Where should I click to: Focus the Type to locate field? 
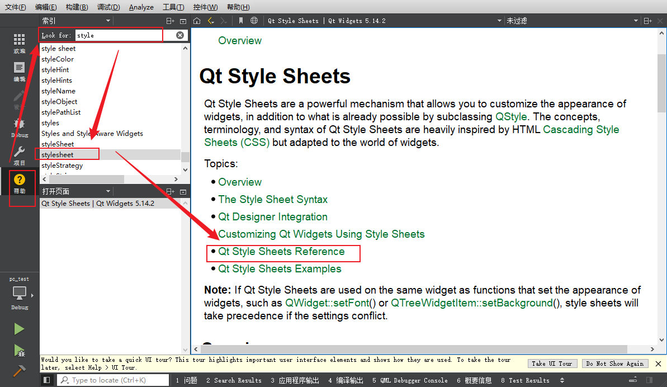[x=113, y=380]
